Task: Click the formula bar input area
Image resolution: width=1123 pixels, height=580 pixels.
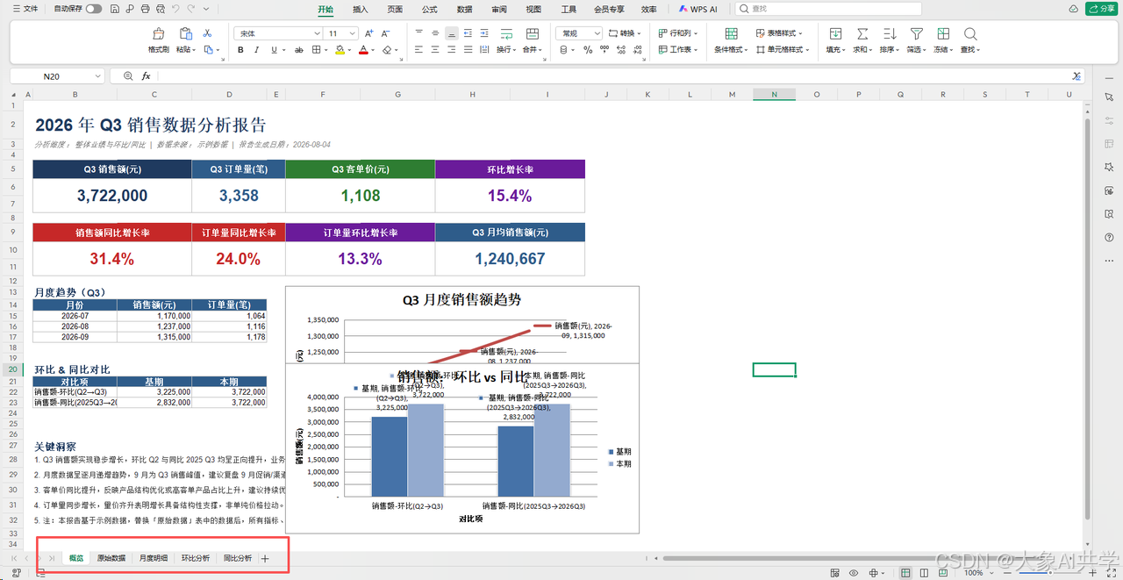Action: click(614, 76)
